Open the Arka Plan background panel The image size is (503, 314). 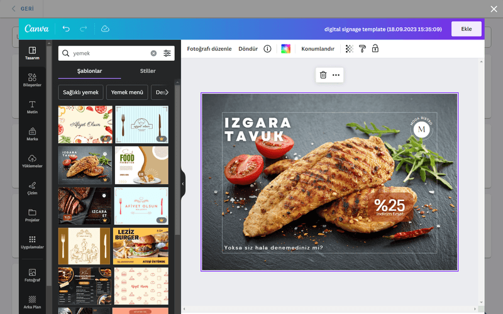(x=32, y=302)
